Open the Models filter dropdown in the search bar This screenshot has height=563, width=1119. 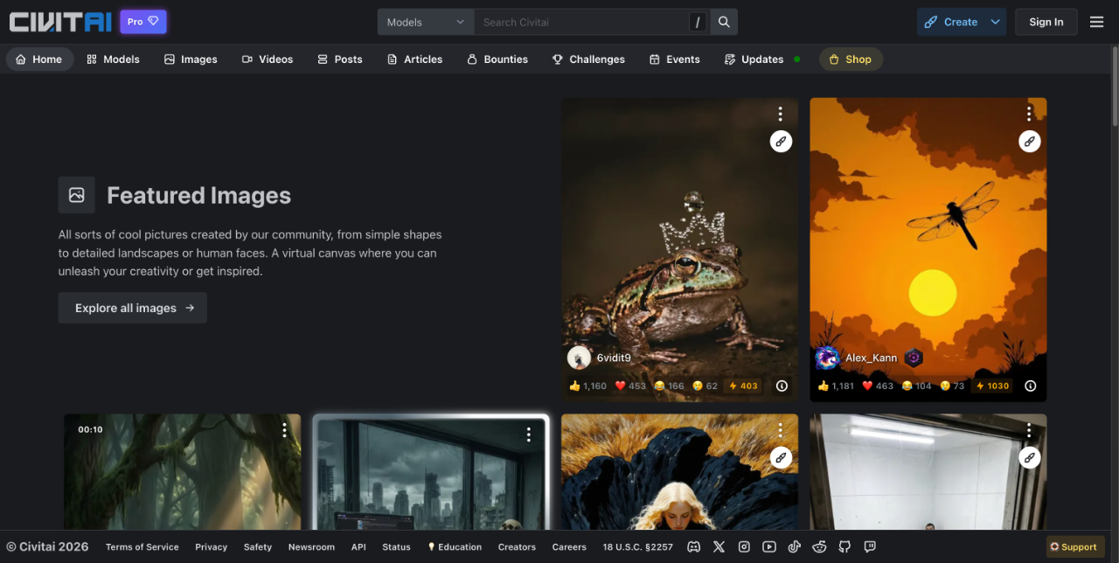click(425, 21)
